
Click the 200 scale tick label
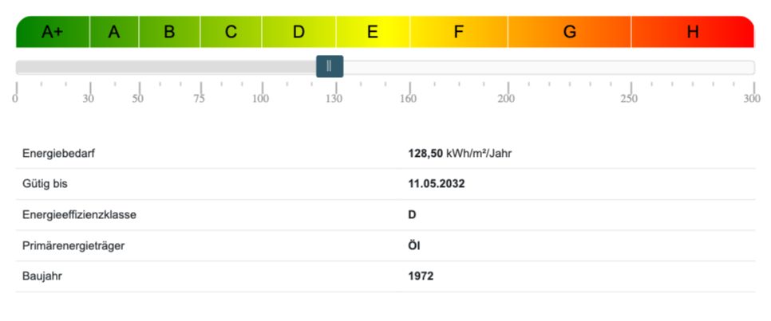507,99
